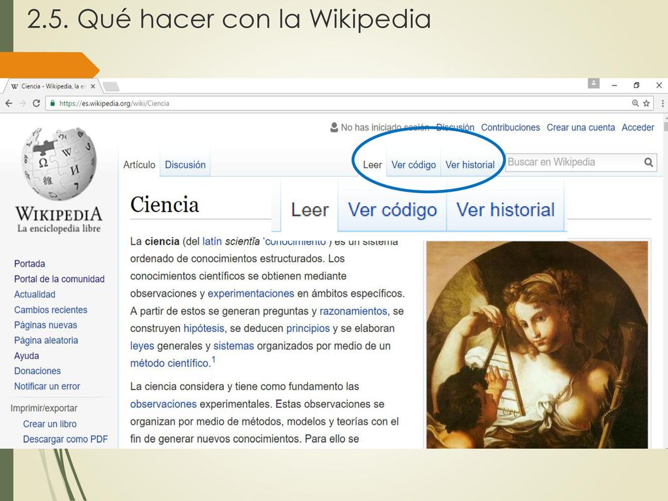Open Portada in sidebar

pyautogui.click(x=29, y=264)
